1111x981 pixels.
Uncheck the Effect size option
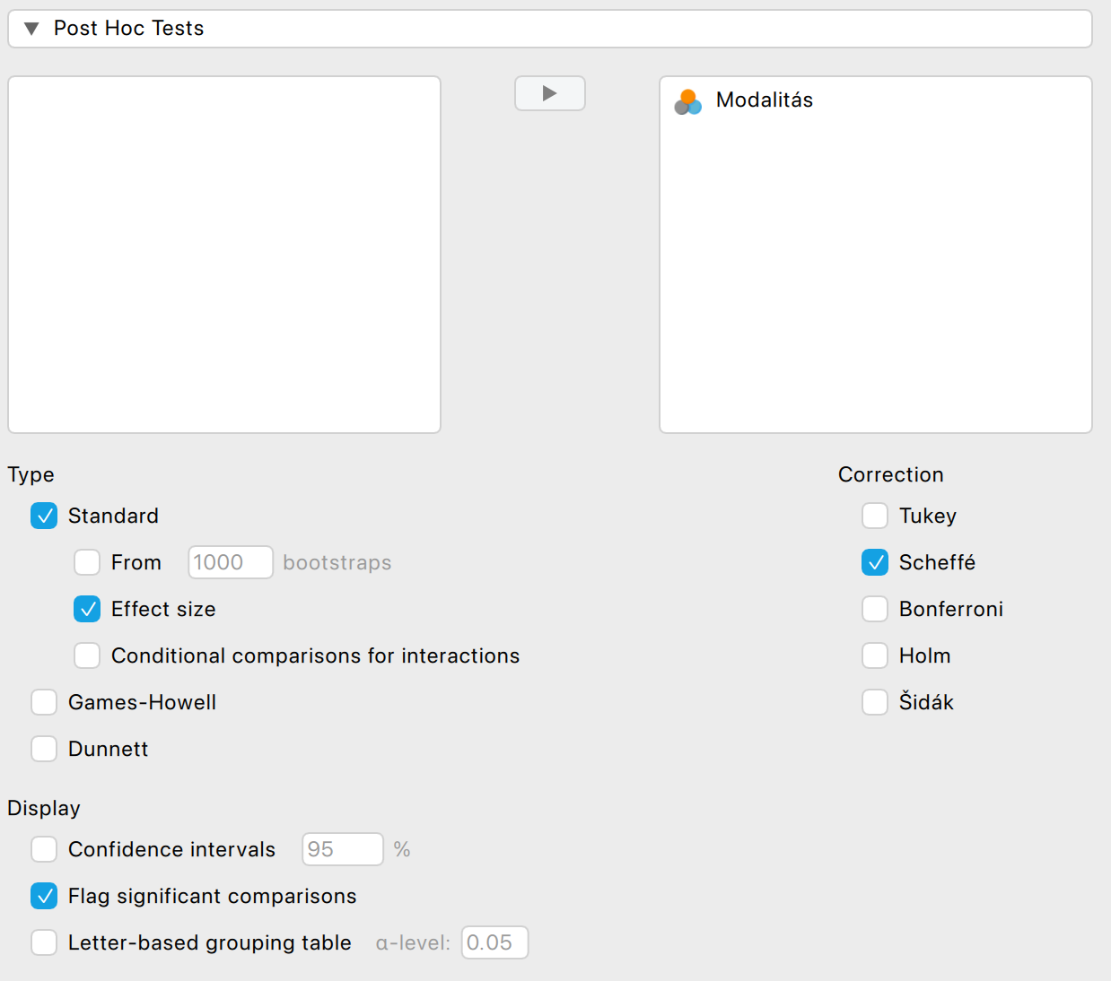click(87, 609)
